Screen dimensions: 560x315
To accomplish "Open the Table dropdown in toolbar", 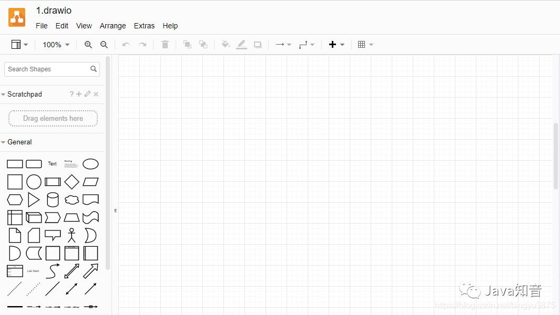I will click(365, 45).
